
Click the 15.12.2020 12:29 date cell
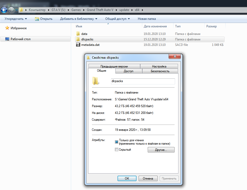pyautogui.click(x=155, y=39)
